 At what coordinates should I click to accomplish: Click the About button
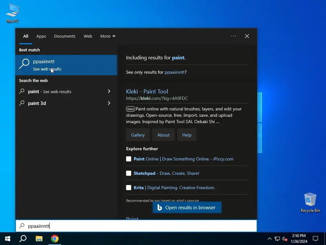click(x=163, y=135)
